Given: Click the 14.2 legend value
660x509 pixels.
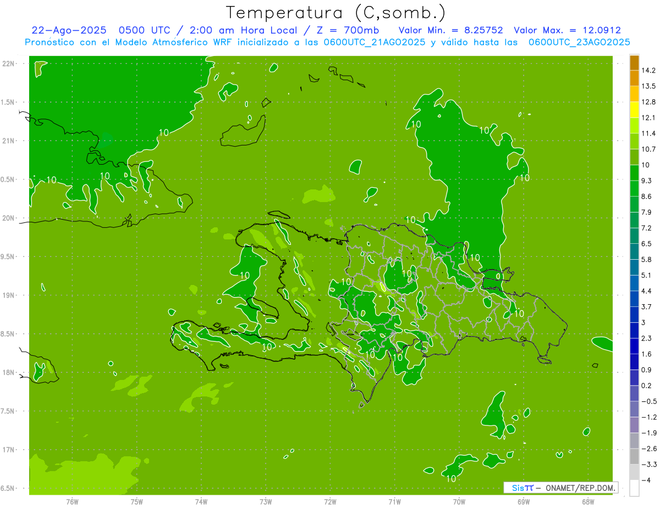Looking at the screenshot, I should click(648, 70).
